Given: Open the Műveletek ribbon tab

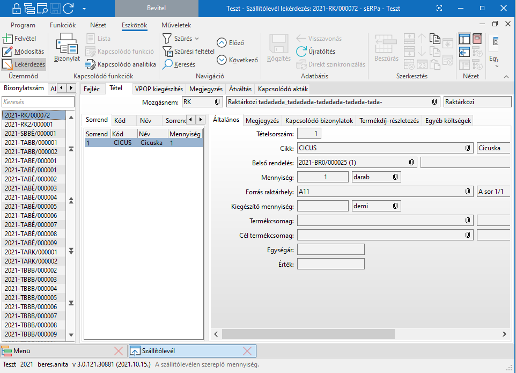Looking at the screenshot, I should [176, 25].
